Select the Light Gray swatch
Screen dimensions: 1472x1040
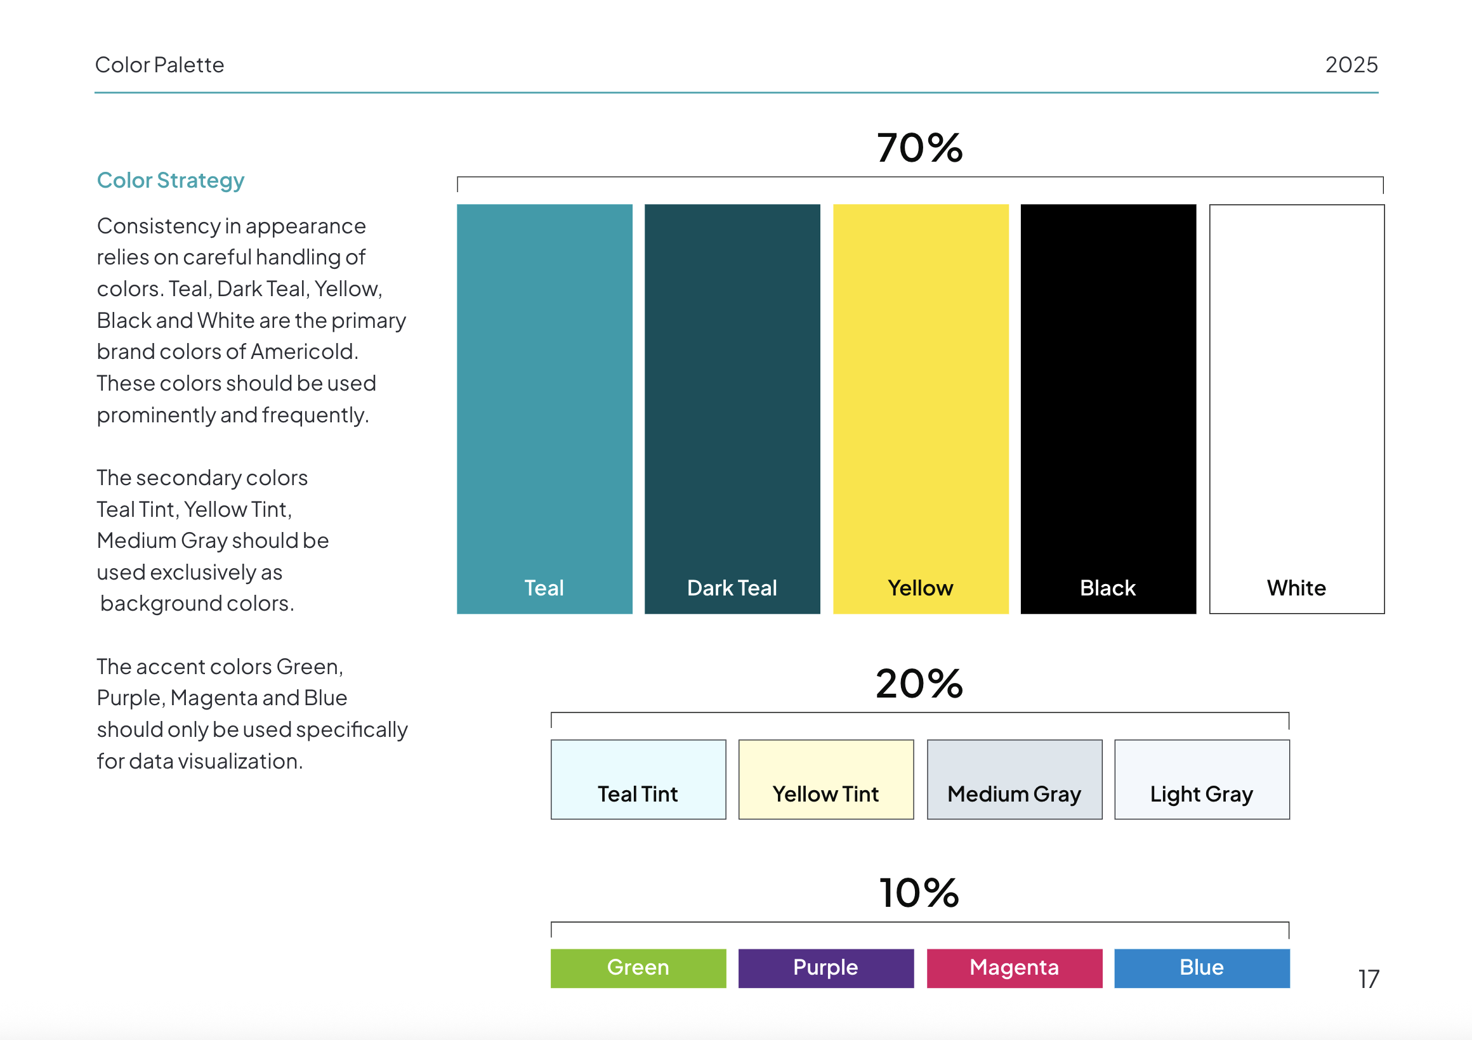tap(1202, 779)
